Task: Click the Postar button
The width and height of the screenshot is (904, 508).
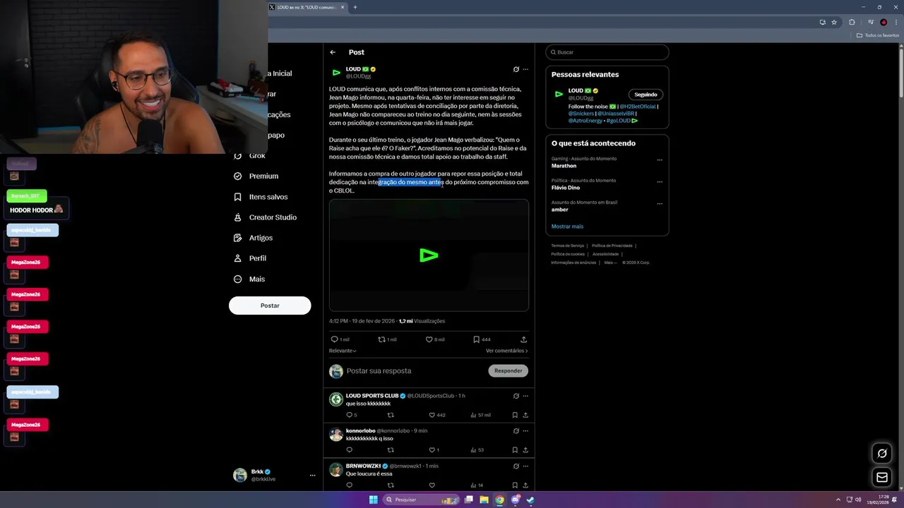Action: tap(270, 306)
